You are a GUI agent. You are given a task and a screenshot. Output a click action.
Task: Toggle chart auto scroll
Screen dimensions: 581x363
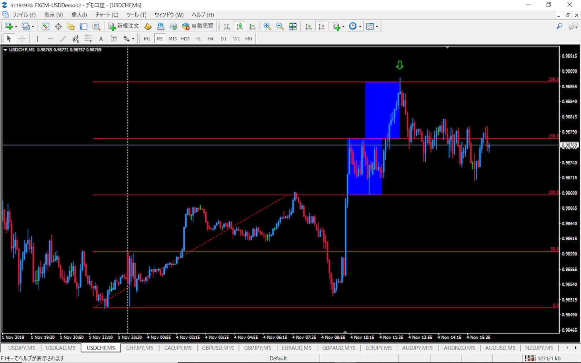pyautogui.click(x=309, y=27)
